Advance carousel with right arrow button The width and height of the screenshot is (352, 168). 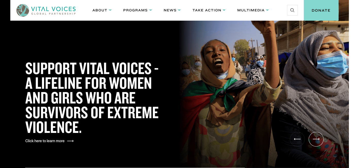(x=316, y=139)
